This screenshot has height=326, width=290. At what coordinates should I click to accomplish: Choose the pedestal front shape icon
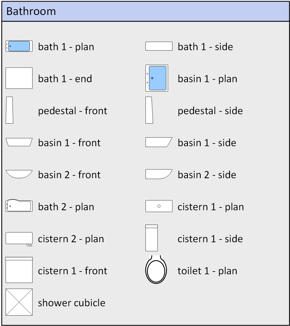(10, 110)
